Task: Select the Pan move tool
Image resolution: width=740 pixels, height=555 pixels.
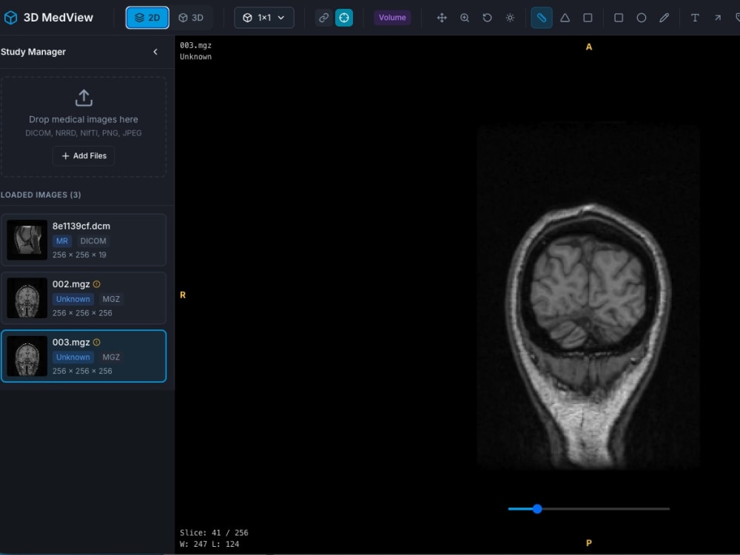Action: pos(442,18)
